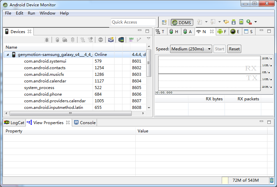Screen dimensions: 277x187
Task: Select the com.android.phone process
Action: (43, 94)
